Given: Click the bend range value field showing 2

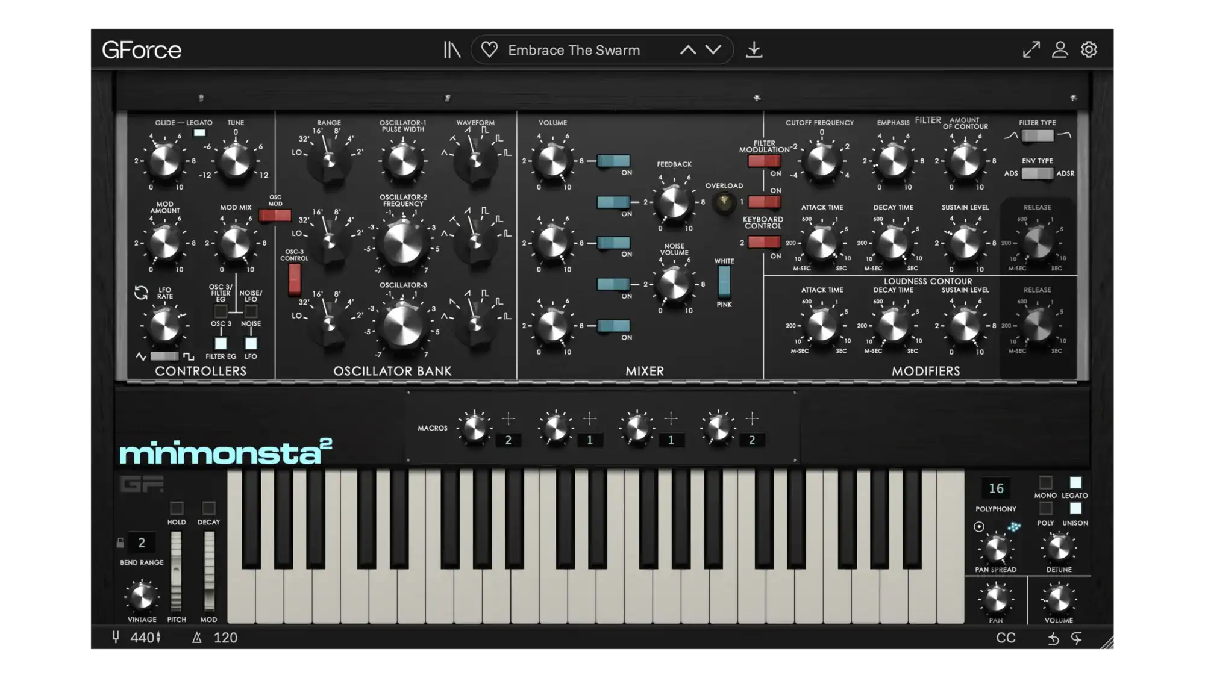Looking at the screenshot, I should tap(142, 543).
